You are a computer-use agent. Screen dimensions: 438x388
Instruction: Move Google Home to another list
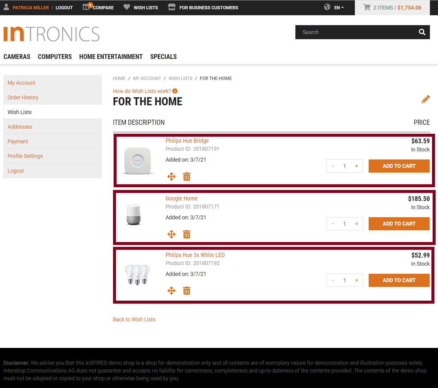[x=172, y=234]
